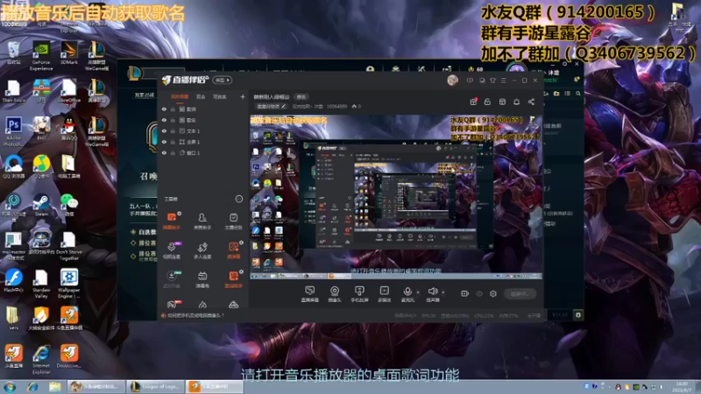This screenshot has height=394, width=701.
Task: Add a new scene with plus icon
Action: pos(243,96)
